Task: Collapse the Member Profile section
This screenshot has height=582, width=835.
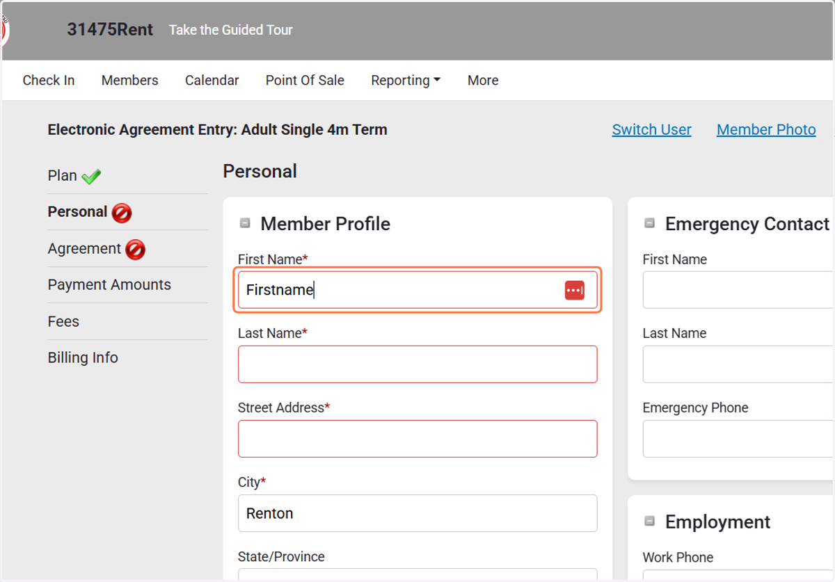Action: (245, 223)
